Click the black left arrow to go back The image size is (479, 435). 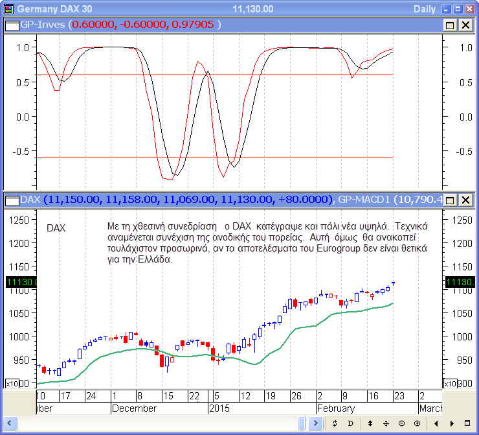(436, 423)
